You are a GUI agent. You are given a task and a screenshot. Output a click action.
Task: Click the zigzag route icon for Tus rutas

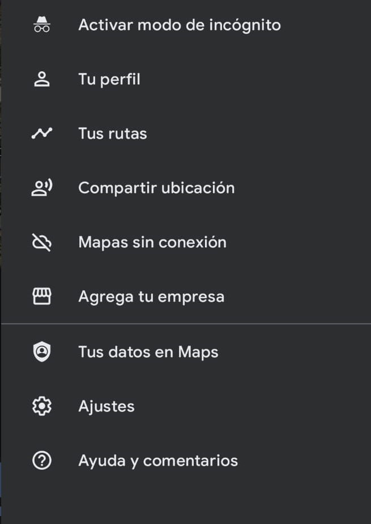42,134
